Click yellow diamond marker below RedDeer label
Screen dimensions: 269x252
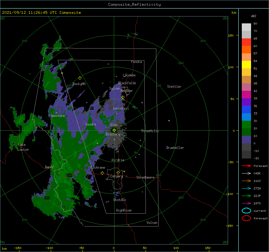(x=123, y=97)
